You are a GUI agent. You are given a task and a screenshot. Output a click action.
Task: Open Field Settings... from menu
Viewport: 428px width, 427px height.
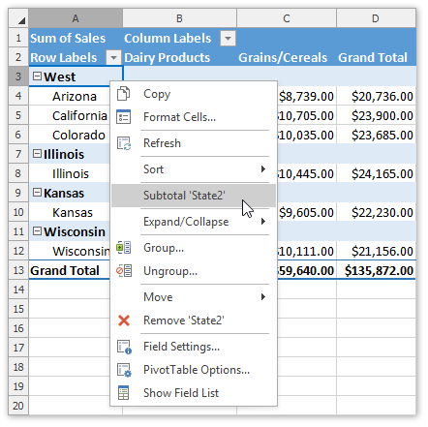point(193,347)
